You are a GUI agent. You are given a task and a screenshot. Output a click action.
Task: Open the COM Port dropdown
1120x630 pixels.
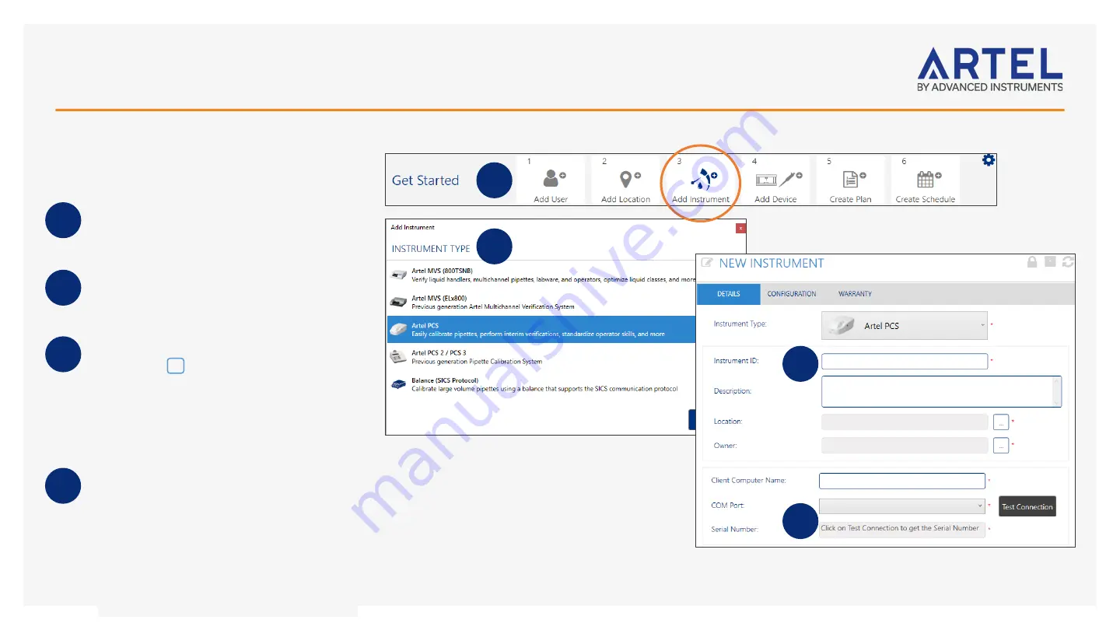tap(902, 506)
